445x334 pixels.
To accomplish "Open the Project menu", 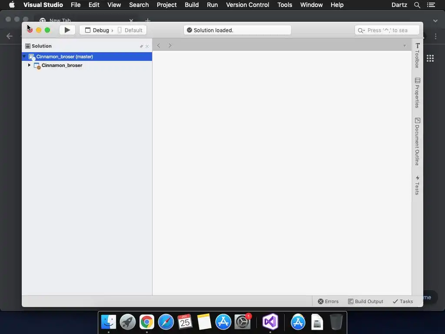I will pyautogui.click(x=166, y=5).
